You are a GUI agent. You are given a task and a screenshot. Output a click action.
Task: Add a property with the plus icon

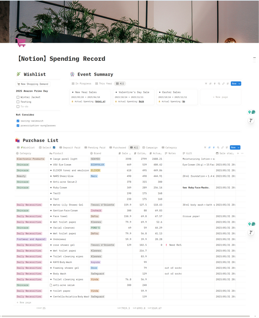(238, 153)
